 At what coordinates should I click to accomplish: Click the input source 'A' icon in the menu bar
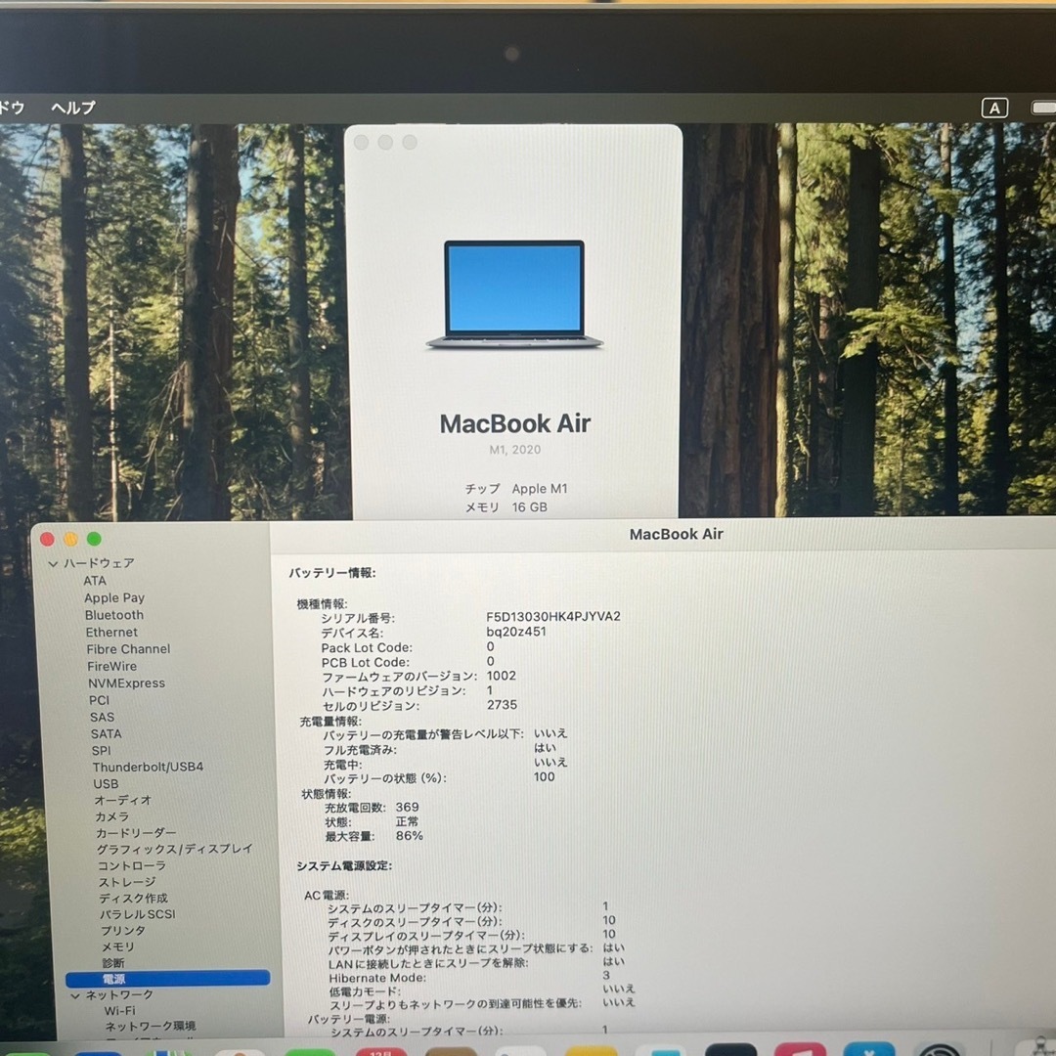[994, 108]
